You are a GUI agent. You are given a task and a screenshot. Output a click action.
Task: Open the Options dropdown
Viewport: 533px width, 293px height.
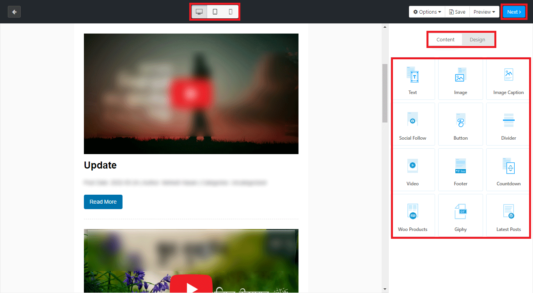pyautogui.click(x=427, y=12)
